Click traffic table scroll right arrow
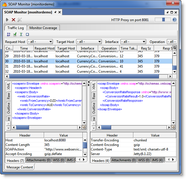The height and width of the screenshot is (179, 186). coord(170,76)
